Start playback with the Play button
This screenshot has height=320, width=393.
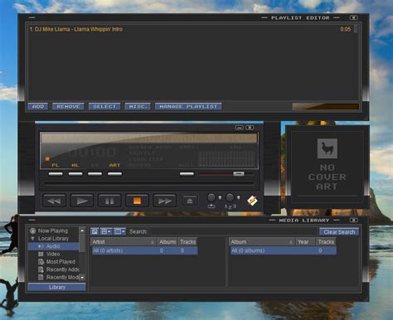point(82,201)
